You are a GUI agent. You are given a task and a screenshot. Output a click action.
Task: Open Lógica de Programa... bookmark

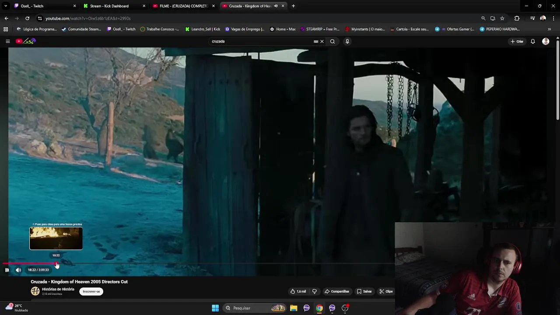[37, 29]
